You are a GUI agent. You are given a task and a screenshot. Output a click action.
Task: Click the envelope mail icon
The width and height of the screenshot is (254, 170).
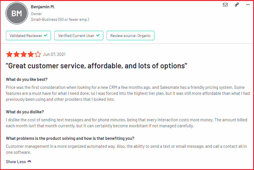[225, 5]
